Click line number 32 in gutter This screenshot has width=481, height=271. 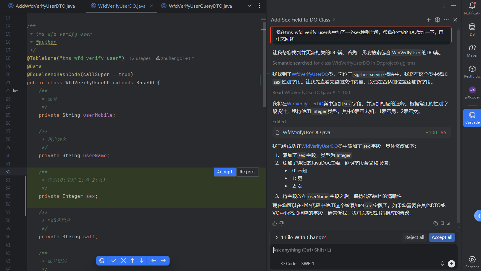click(x=8, y=172)
